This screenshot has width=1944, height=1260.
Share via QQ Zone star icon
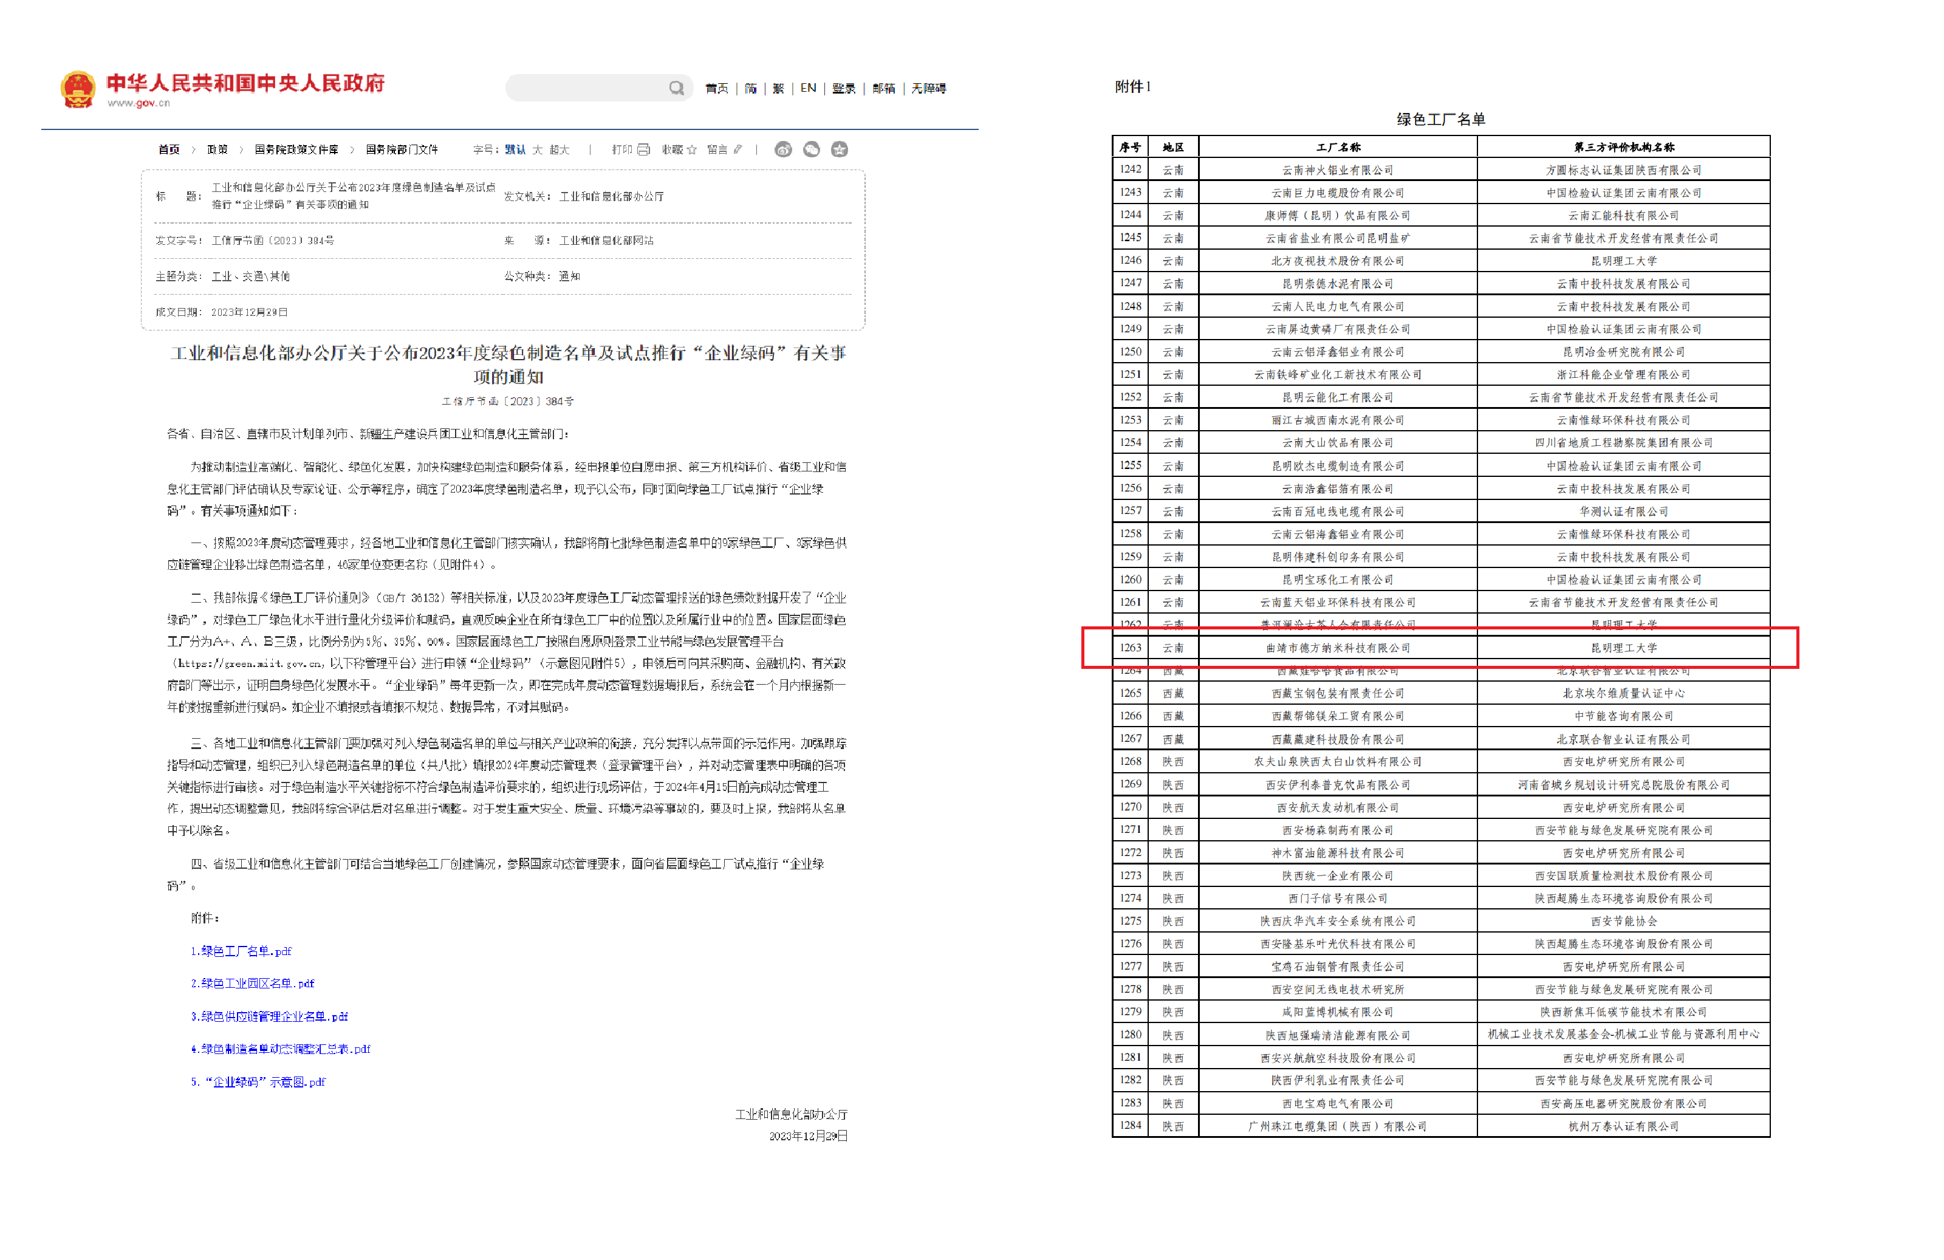pos(840,149)
